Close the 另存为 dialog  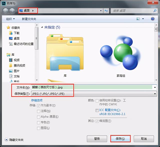153,3
